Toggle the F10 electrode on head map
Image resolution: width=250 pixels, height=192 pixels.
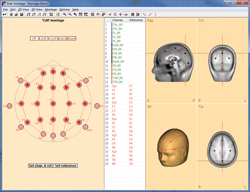(86, 81)
